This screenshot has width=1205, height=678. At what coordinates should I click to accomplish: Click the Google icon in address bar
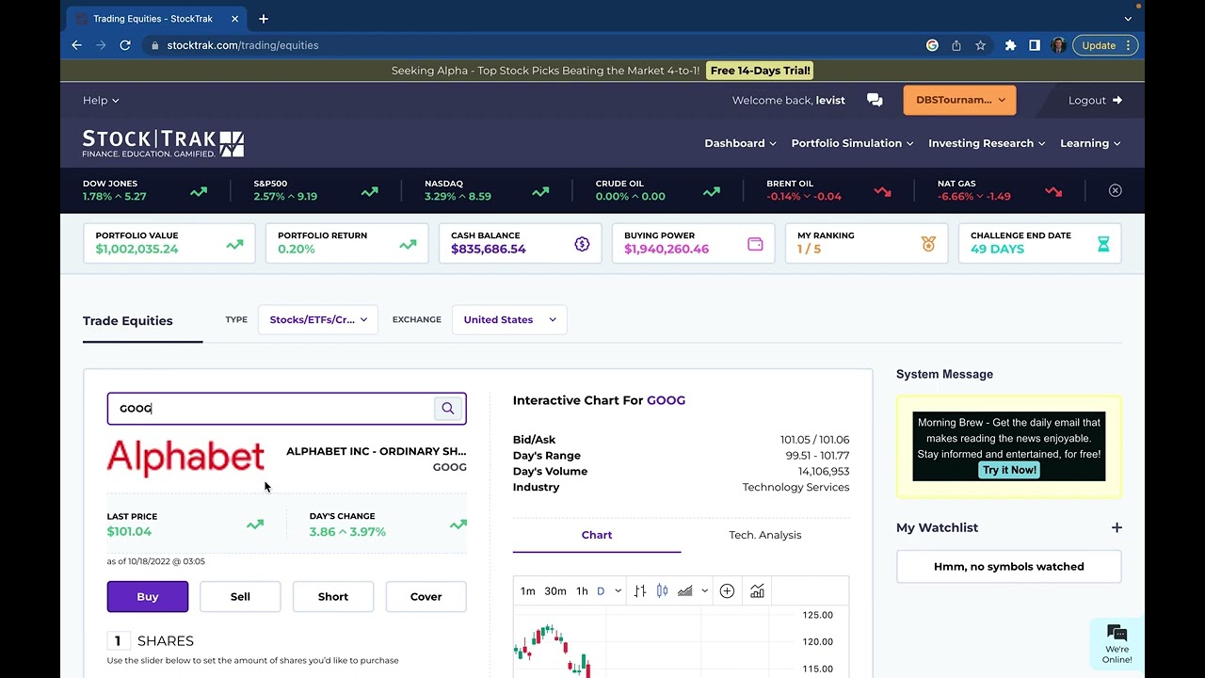pyautogui.click(x=932, y=45)
